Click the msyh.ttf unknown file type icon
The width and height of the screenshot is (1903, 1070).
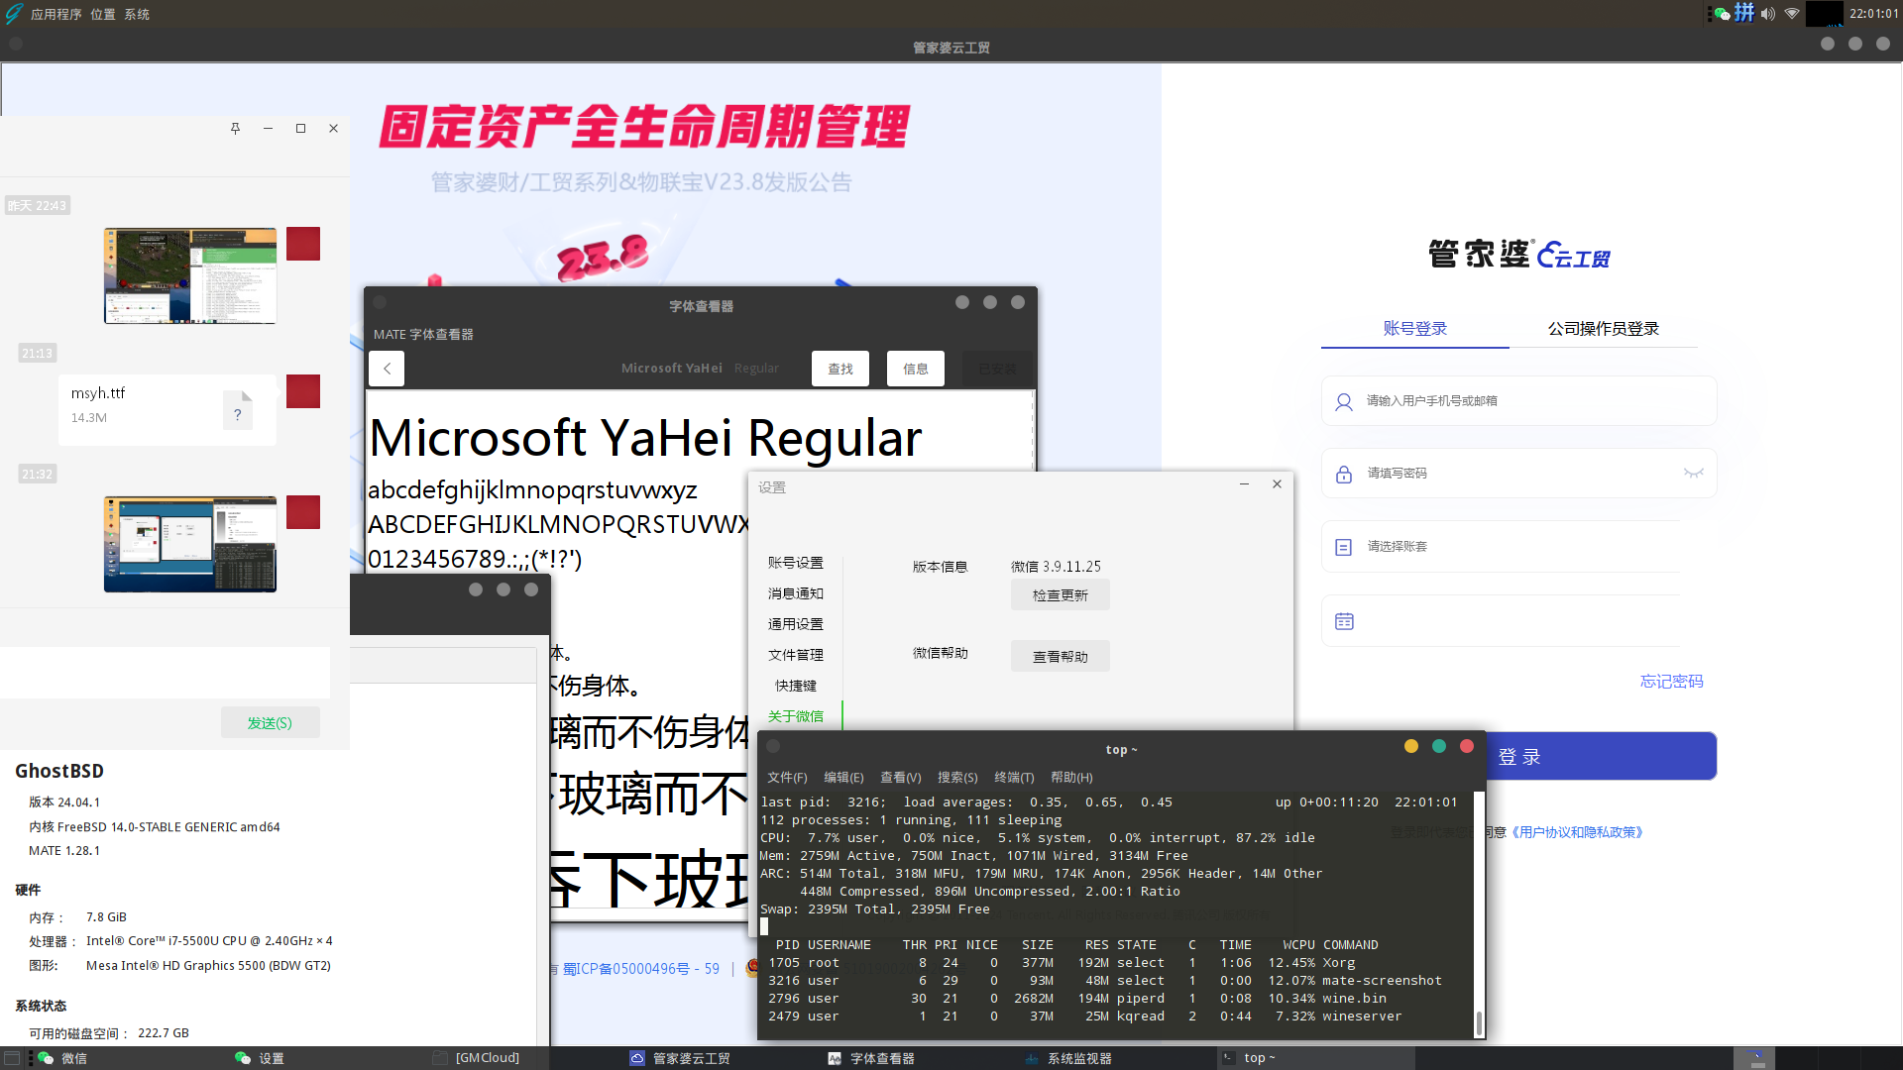coord(238,409)
